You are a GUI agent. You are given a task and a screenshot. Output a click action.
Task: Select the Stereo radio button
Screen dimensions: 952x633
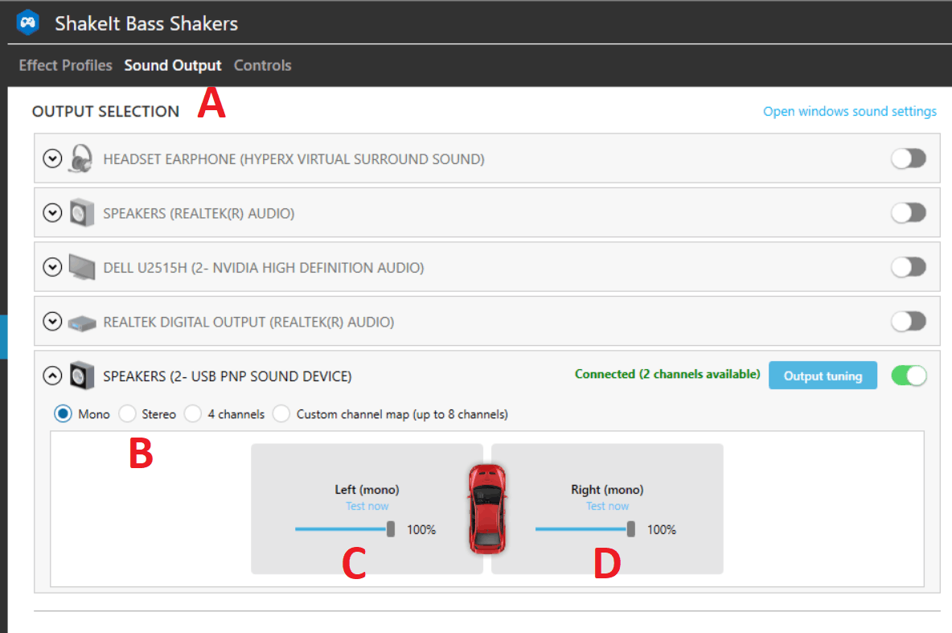pos(127,414)
